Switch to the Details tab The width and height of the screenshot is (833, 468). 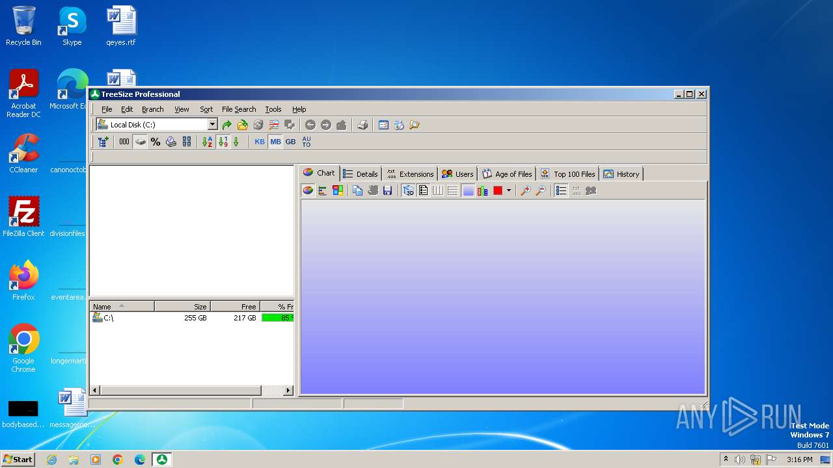click(x=360, y=174)
